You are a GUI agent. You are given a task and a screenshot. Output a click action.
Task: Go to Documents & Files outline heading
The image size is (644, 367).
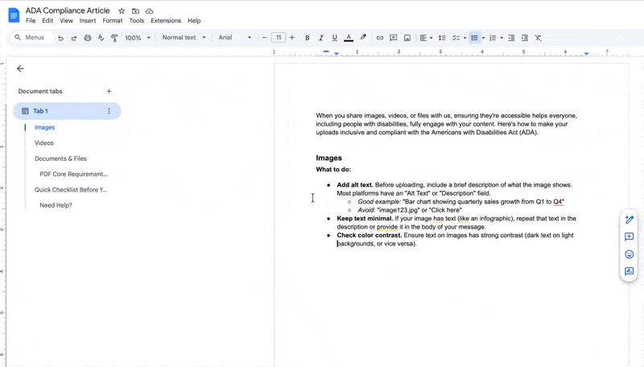point(60,159)
